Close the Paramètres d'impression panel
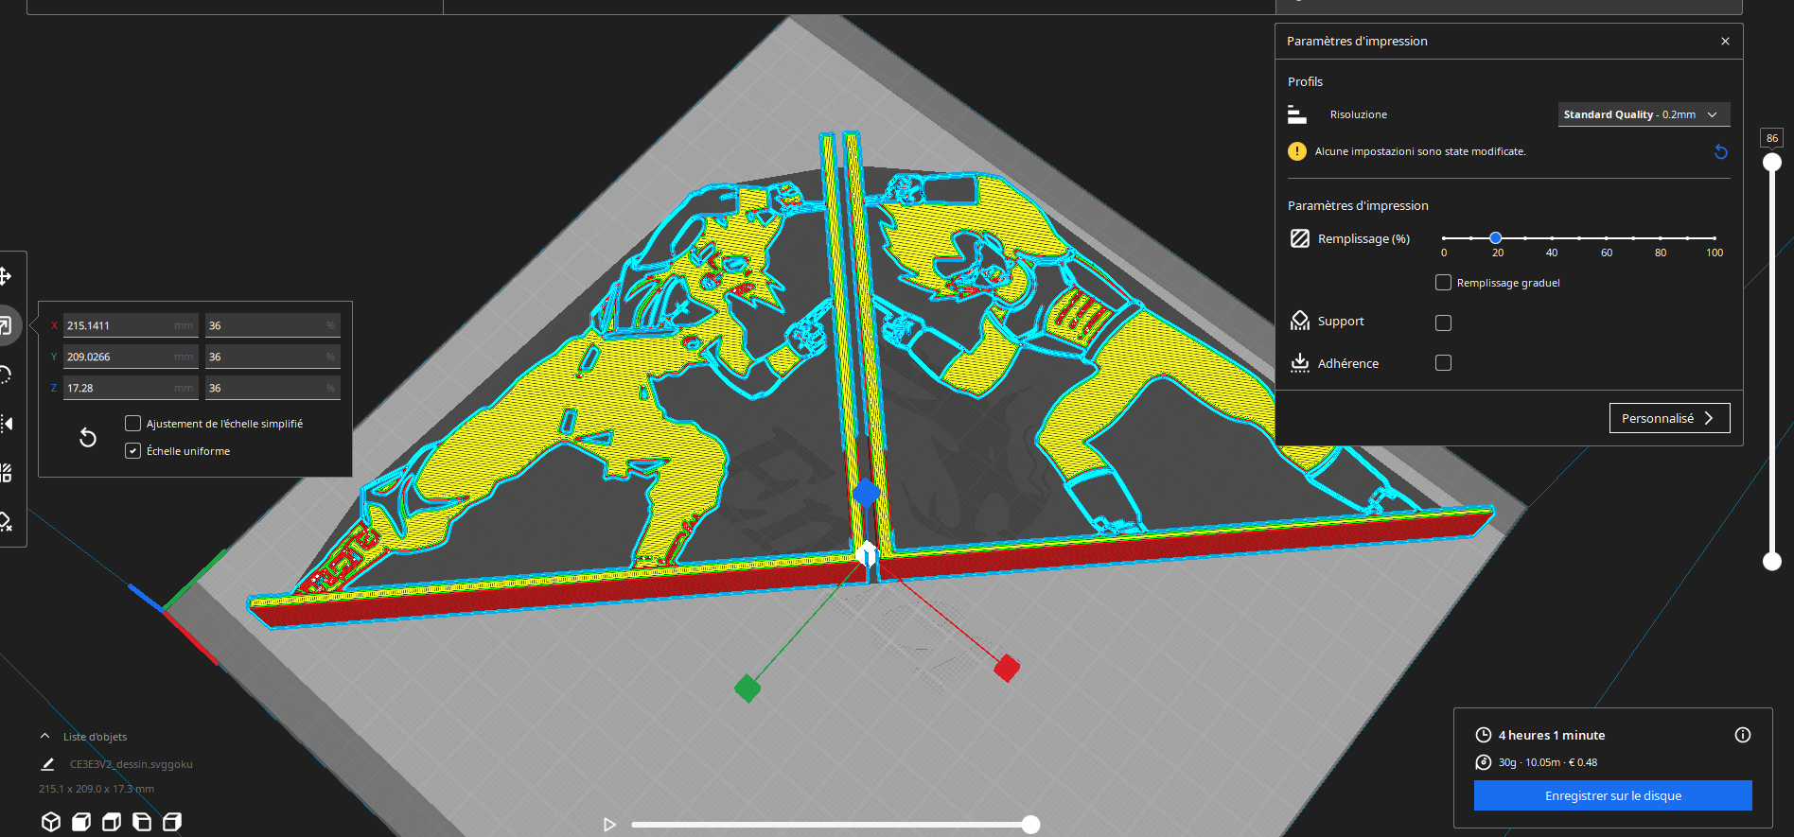 point(1725,42)
